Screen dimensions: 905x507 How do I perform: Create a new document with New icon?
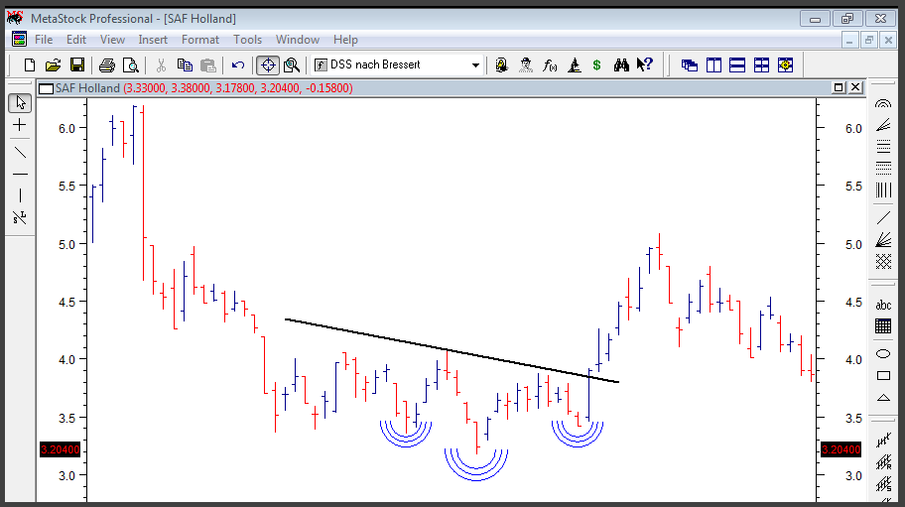pyautogui.click(x=29, y=65)
